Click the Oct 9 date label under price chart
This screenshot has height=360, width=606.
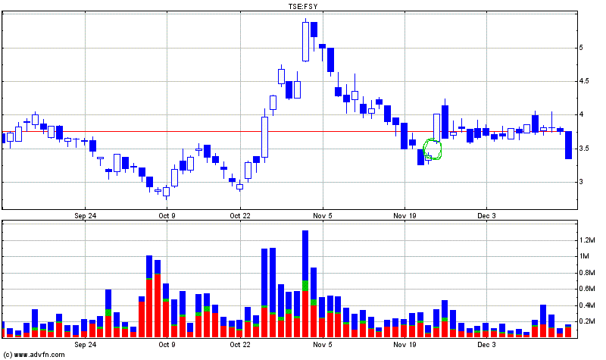(x=167, y=216)
